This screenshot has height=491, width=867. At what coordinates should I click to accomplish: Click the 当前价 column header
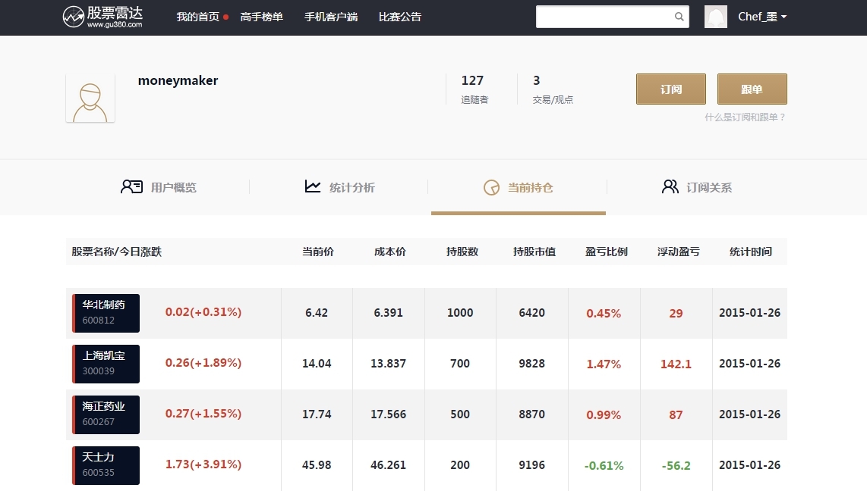(x=318, y=252)
